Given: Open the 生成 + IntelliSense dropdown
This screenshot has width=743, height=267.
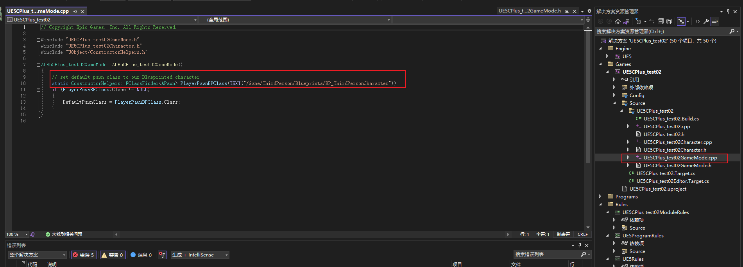Looking at the screenshot, I should [200, 255].
